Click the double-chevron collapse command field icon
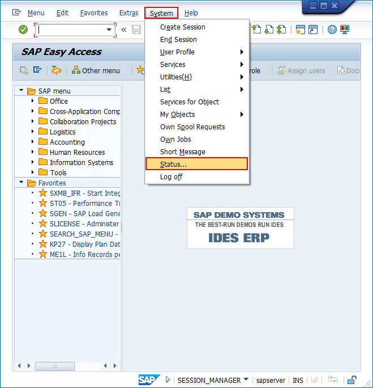Viewport: 373px width, 388px height. coord(124,30)
